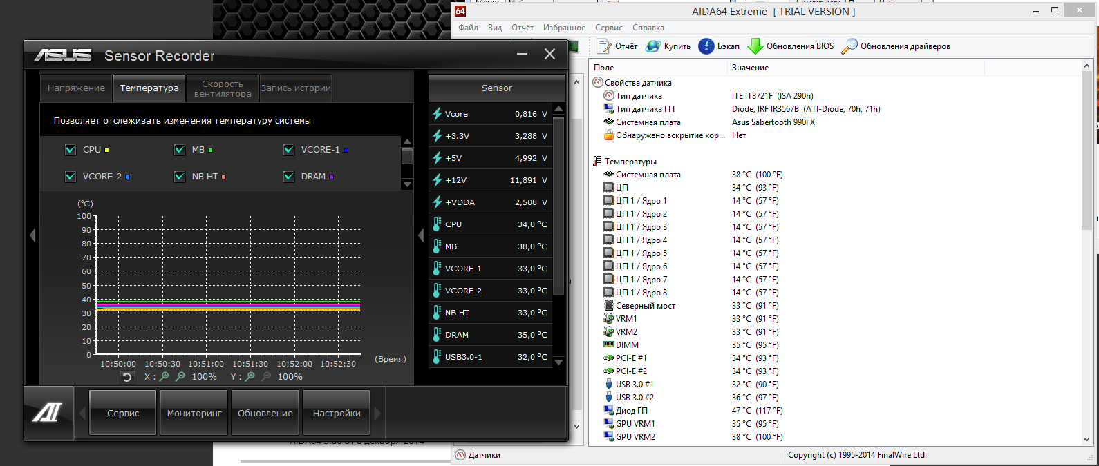This screenshot has width=1099, height=466.
Task: Click the left collapse arrow of Sensor Recorder panel
Action: click(32, 235)
